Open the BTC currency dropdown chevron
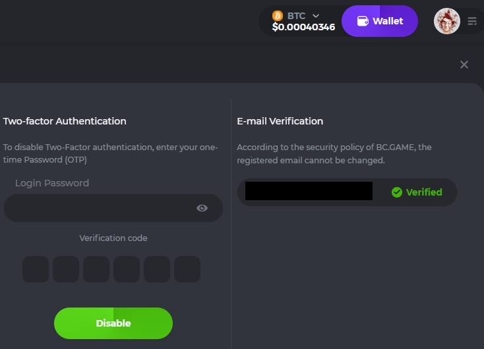 coord(316,15)
